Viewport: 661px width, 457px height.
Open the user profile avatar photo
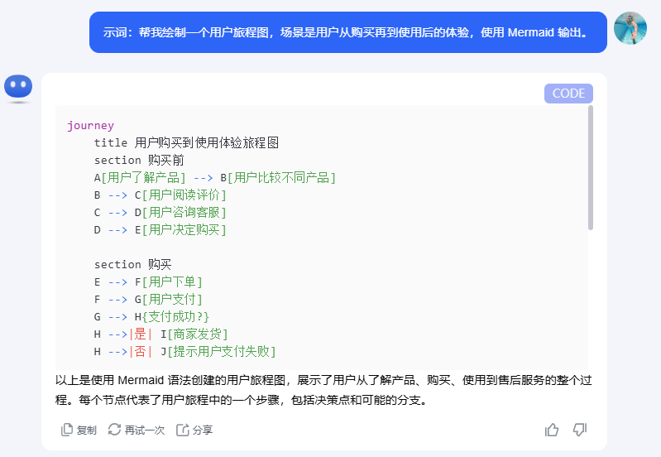point(630,29)
